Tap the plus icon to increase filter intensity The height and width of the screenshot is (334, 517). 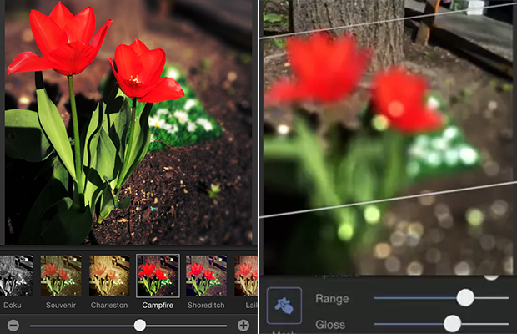243,326
